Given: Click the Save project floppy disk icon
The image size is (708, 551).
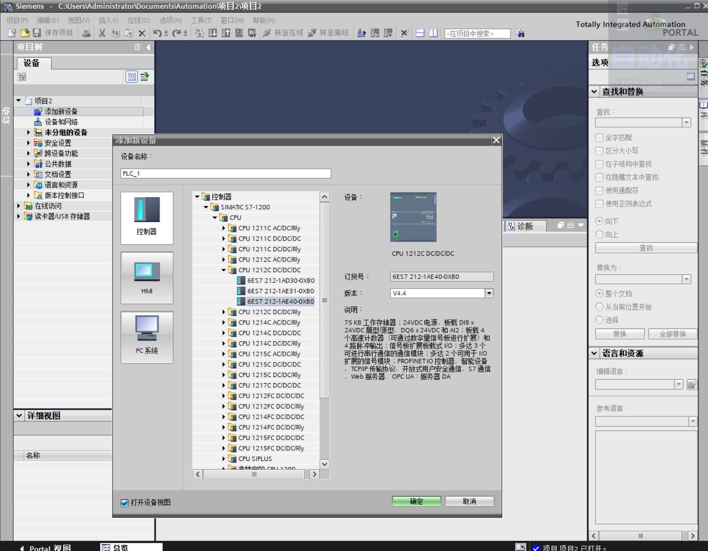Looking at the screenshot, I should [37, 33].
